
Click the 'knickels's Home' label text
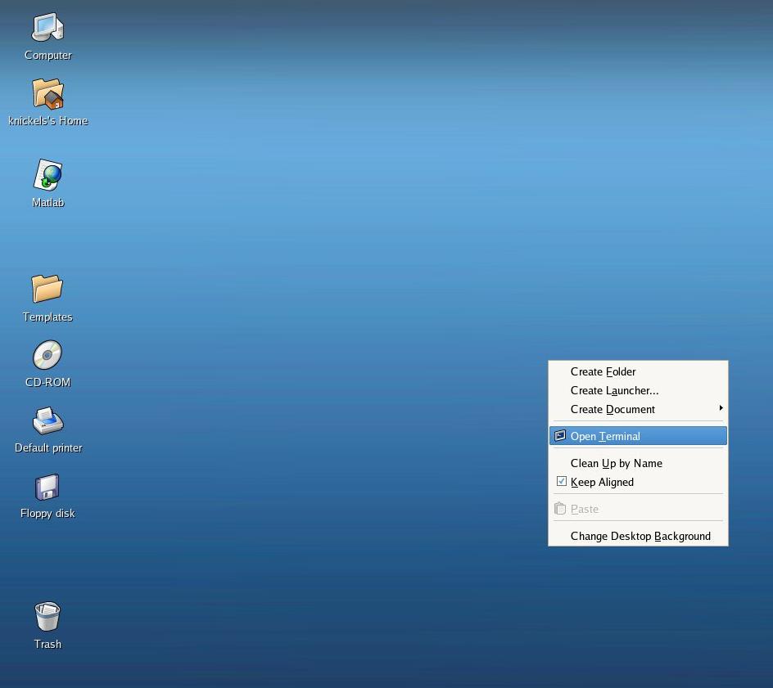coord(47,120)
